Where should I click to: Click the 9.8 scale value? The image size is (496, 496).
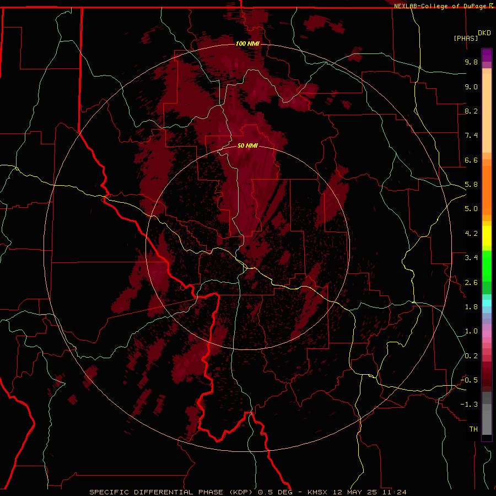[471, 62]
